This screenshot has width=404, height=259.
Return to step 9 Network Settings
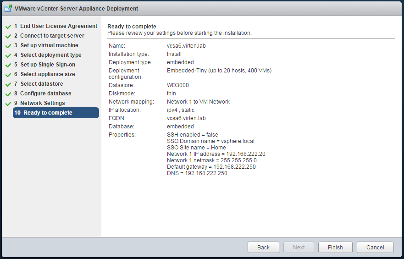pyautogui.click(x=39, y=103)
